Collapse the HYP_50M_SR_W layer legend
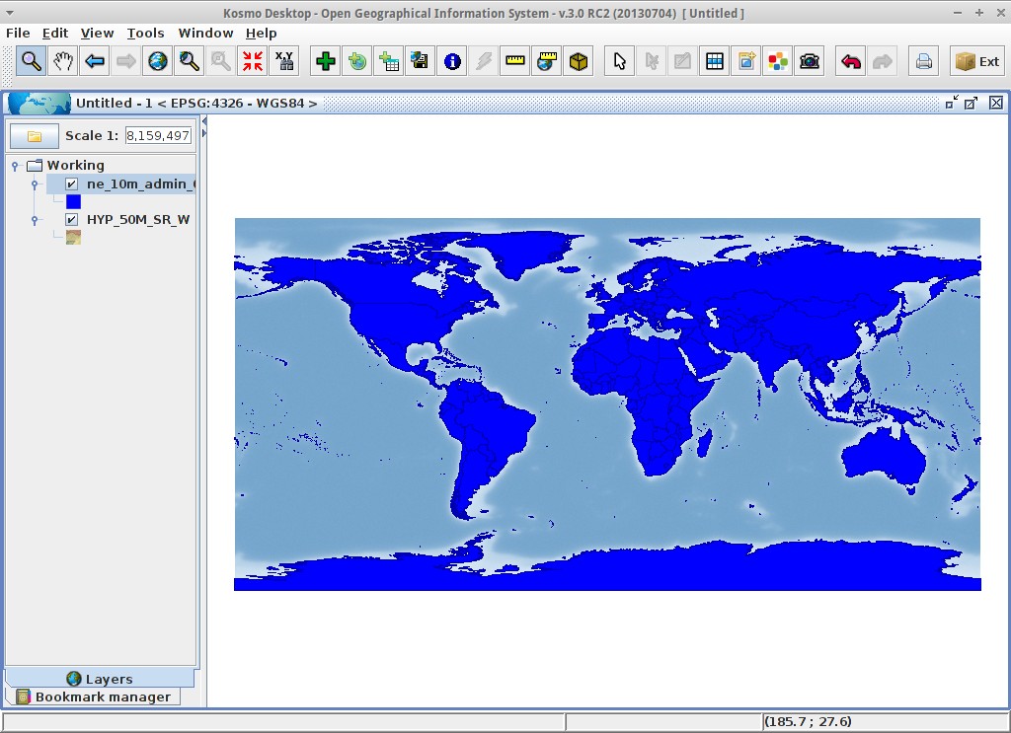This screenshot has height=733, width=1011. tap(35, 220)
